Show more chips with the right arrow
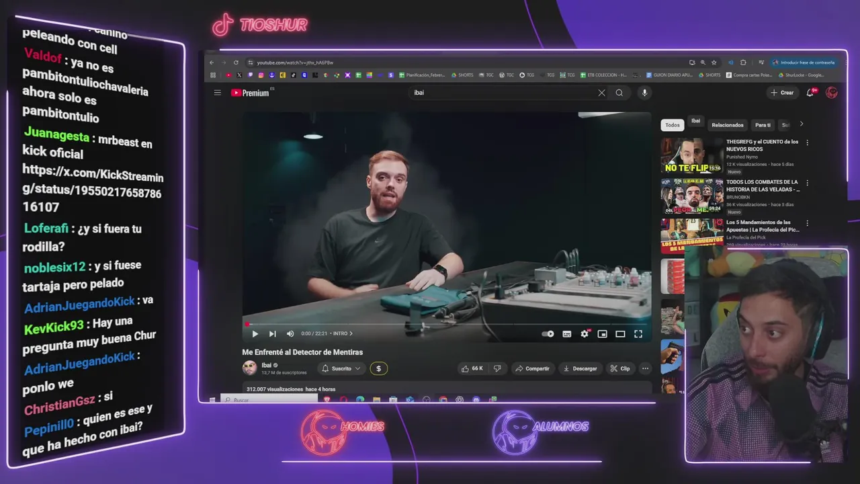This screenshot has width=860, height=484. click(x=801, y=124)
